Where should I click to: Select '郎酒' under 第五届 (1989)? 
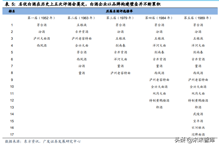[198, 107]
